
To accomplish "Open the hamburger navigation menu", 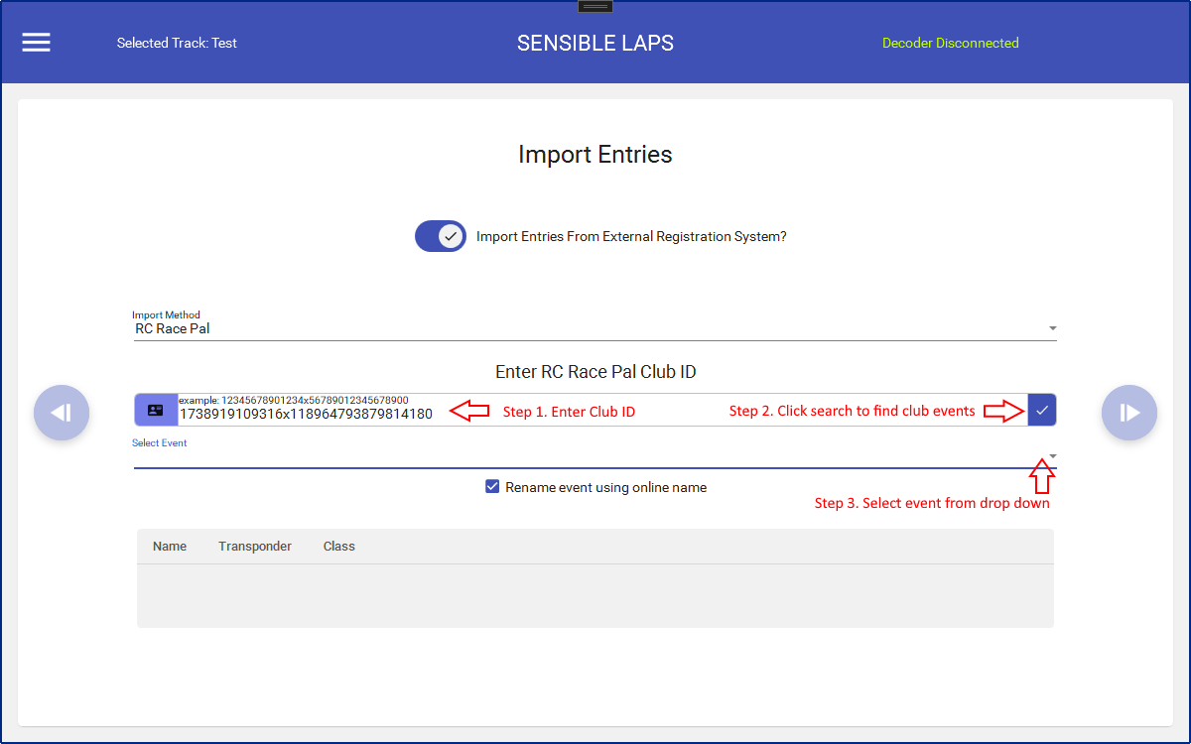I will point(37,43).
